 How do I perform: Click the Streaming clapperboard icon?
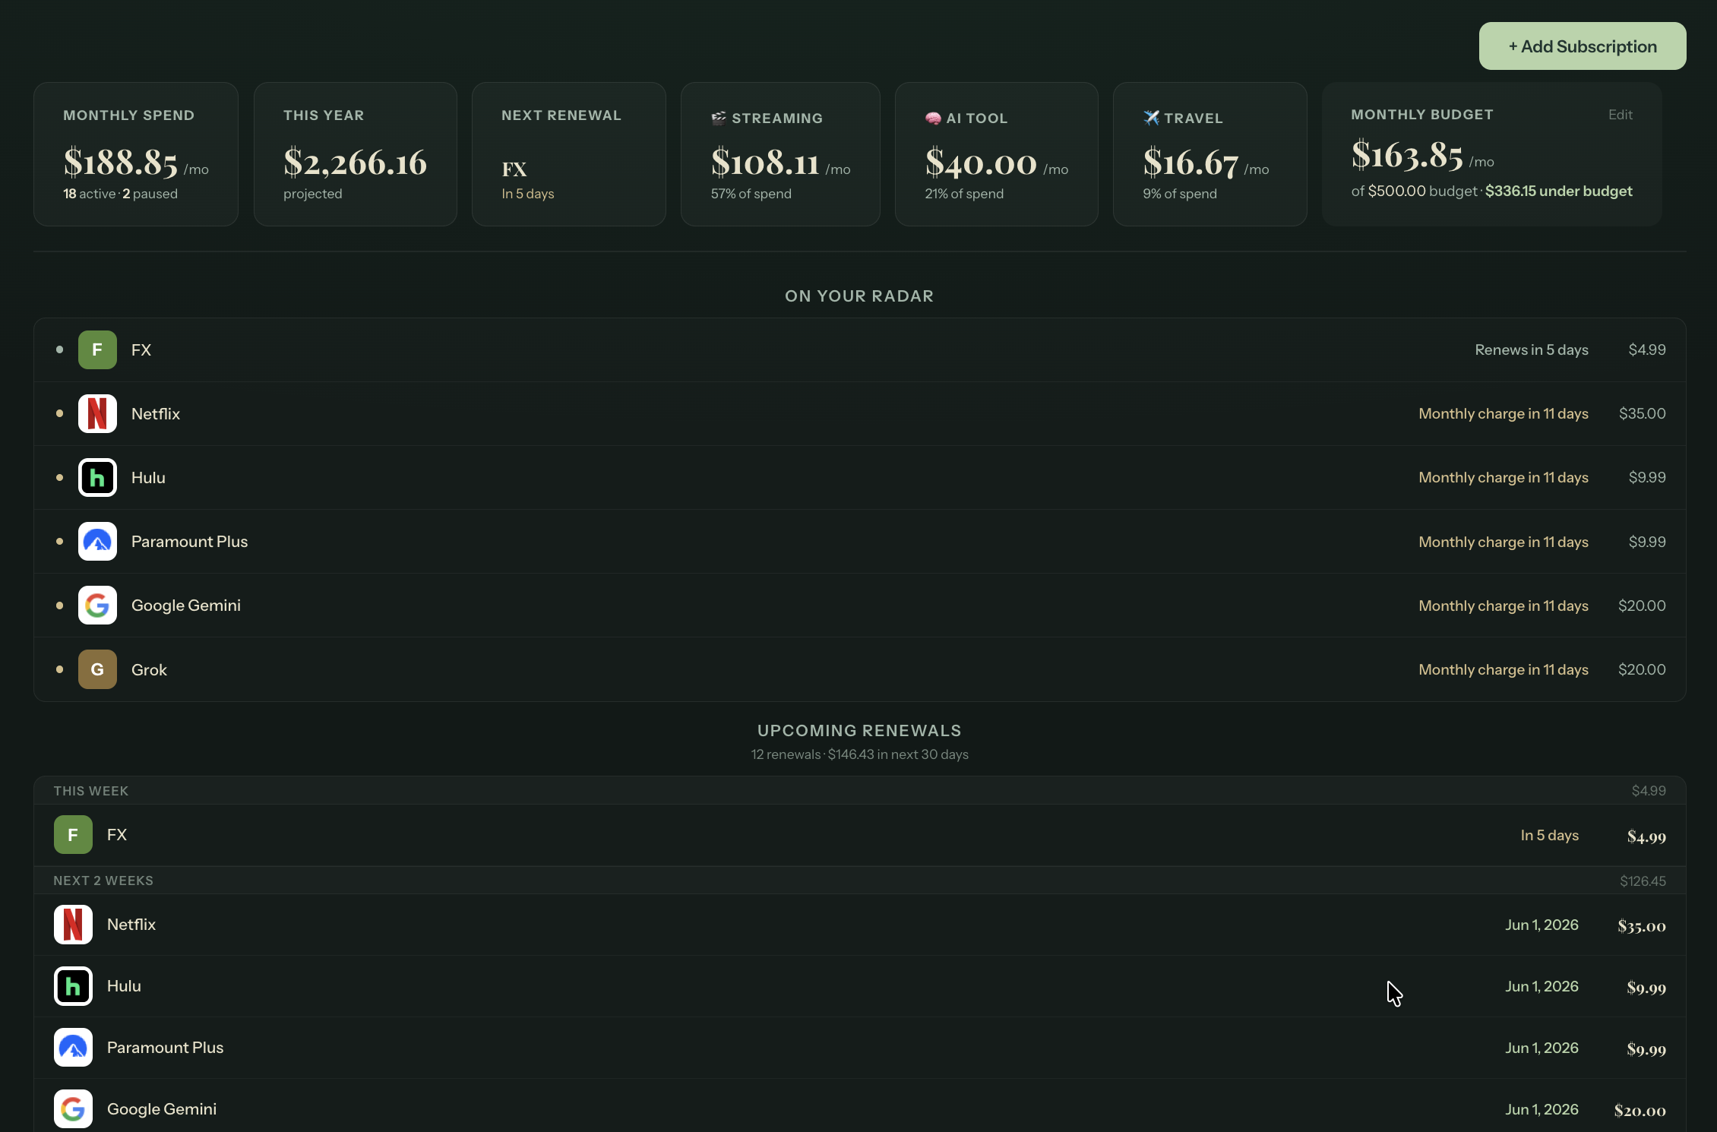(x=719, y=118)
